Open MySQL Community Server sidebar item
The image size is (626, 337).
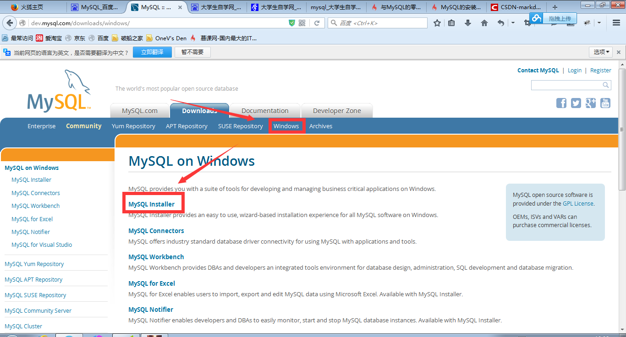click(x=38, y=310)
